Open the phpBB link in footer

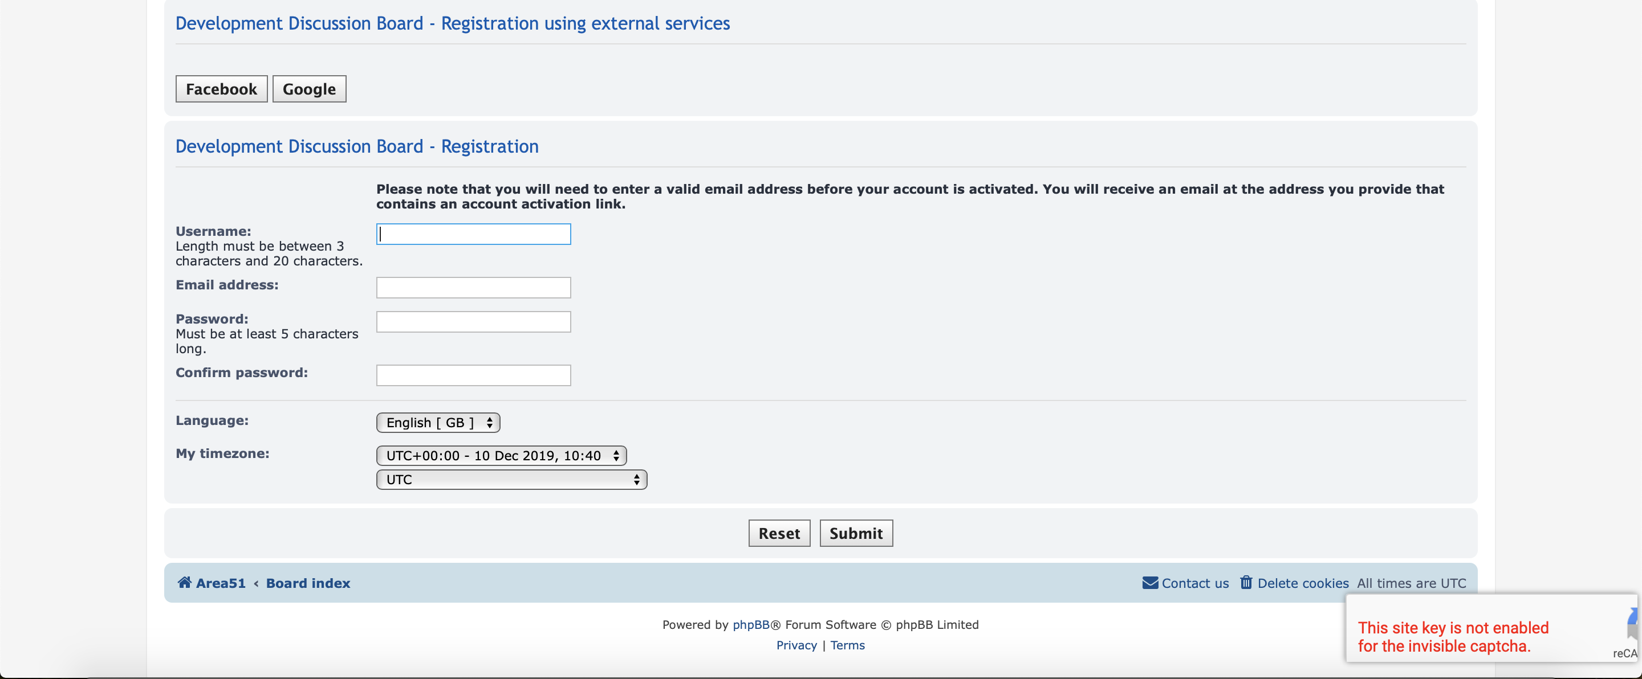(751, 625)
